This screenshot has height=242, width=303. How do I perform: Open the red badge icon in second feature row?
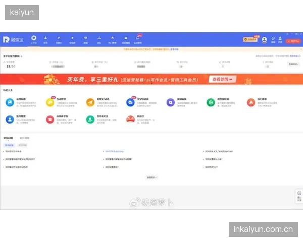pos(130,119)
